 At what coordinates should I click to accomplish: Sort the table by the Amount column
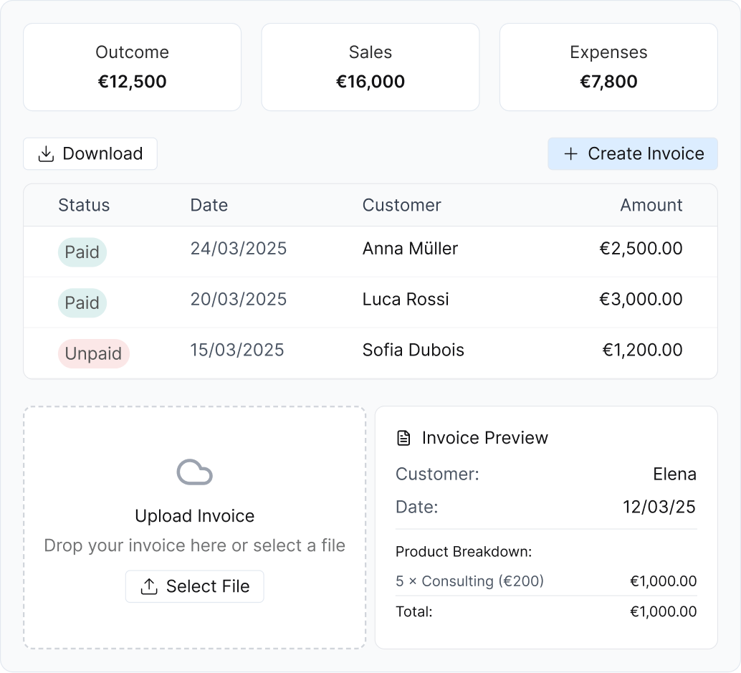tap(651, 205)
